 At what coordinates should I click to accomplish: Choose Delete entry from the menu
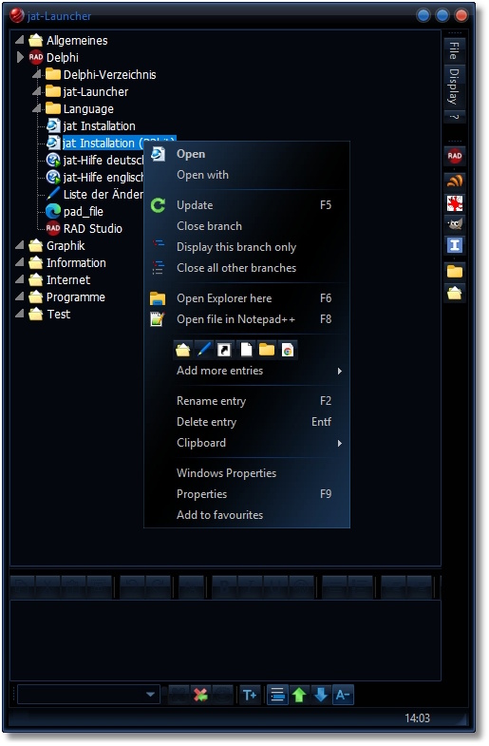click(247, 422)
